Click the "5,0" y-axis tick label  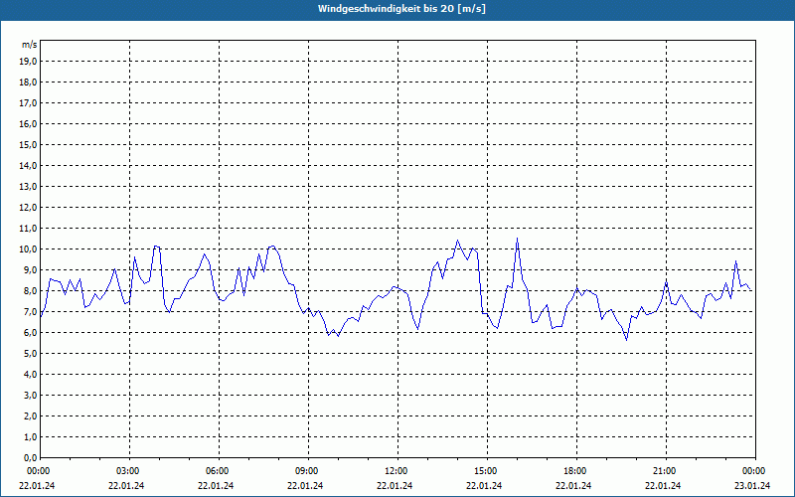coord(31,354)
